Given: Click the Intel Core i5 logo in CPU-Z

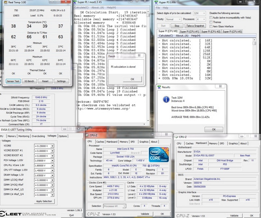Looking at the screenshot, I should point(159,154).
